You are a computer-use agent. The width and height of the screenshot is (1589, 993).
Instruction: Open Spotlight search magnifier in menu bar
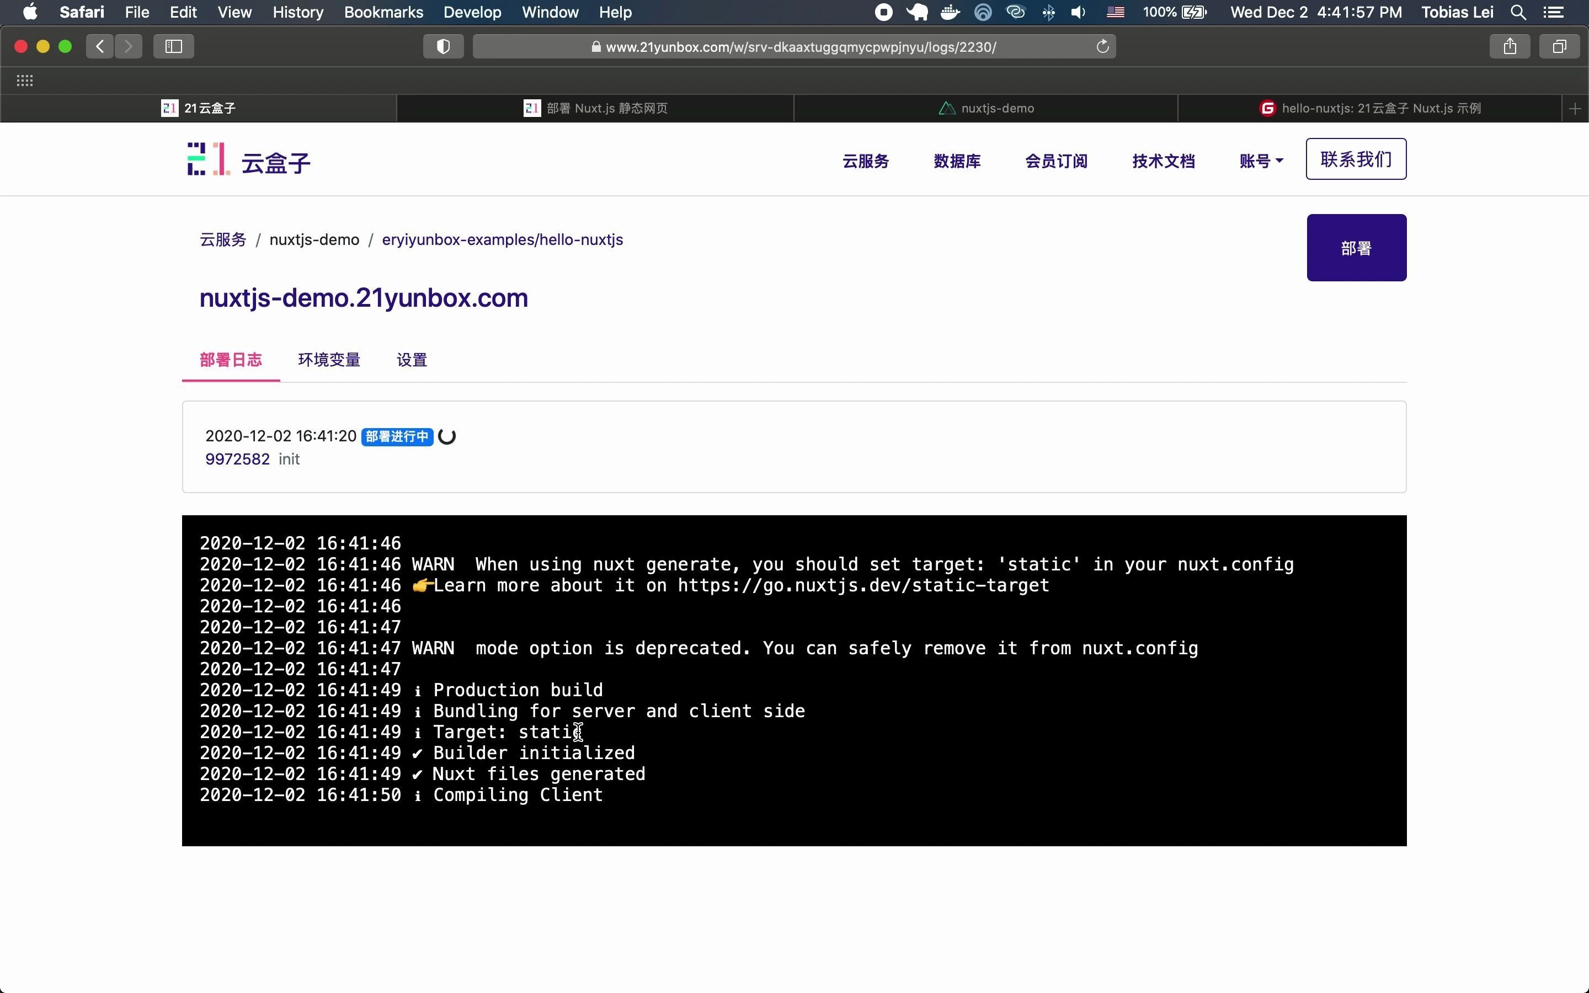click(x=1517, y=12)
